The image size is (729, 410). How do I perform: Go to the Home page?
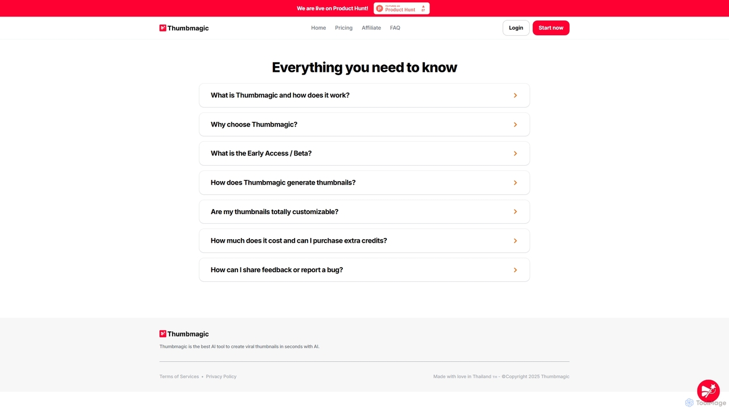318,28
